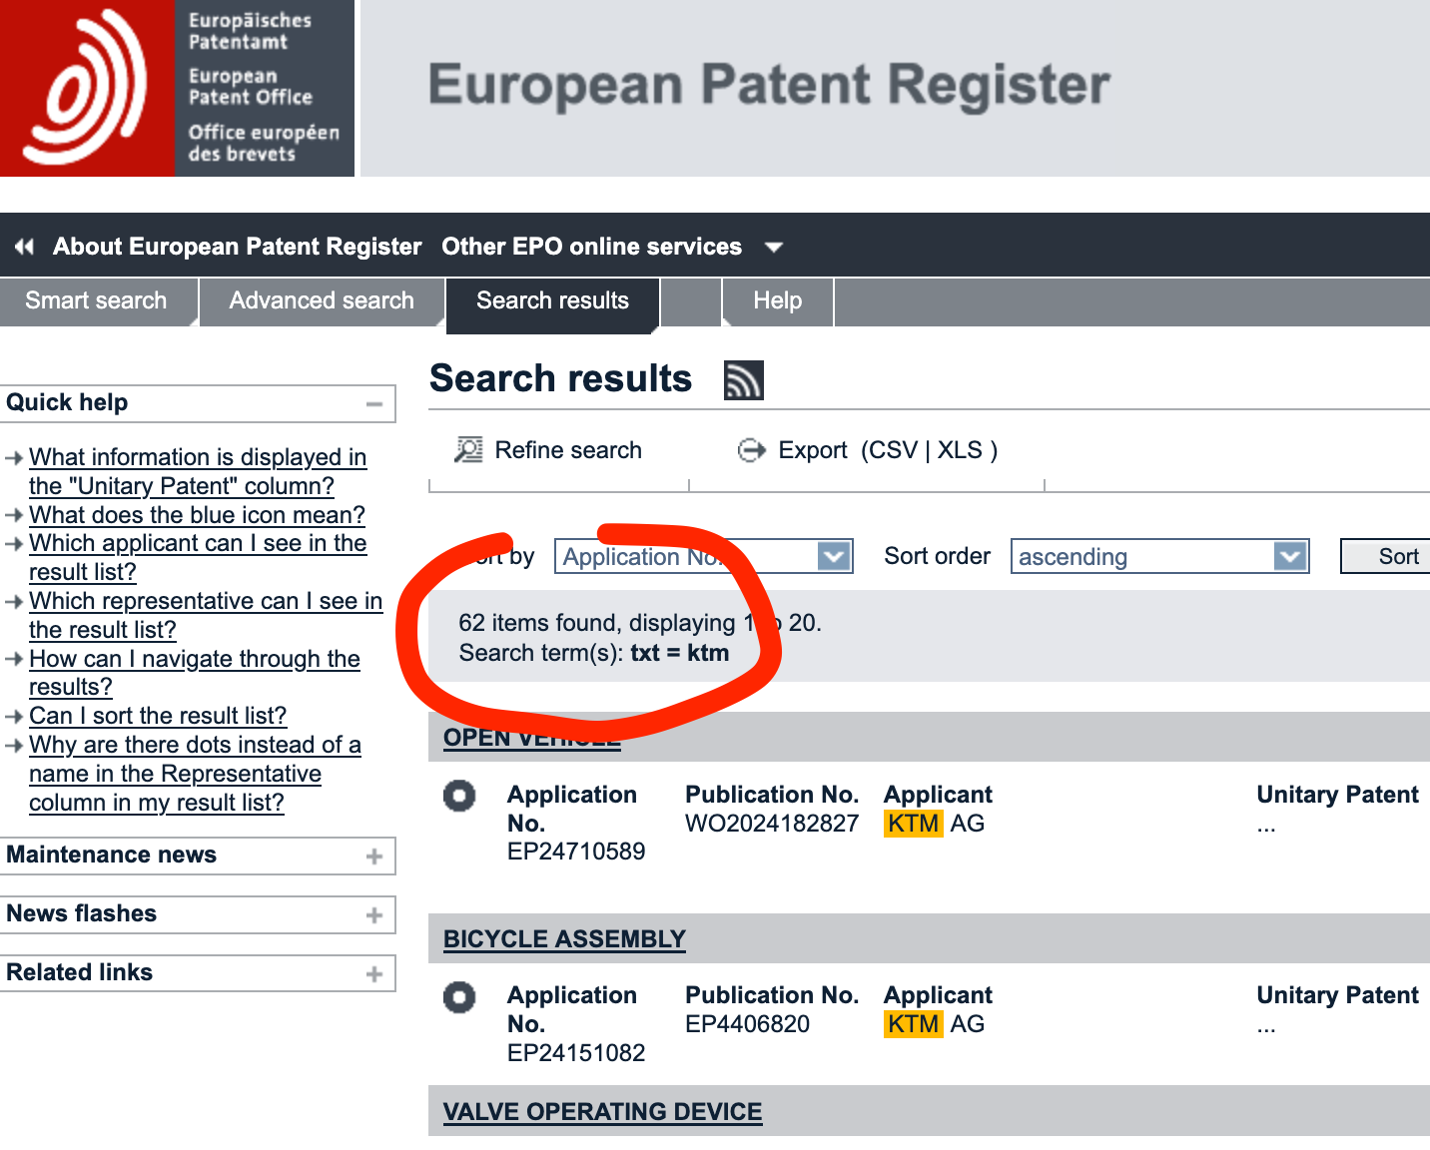Expand the Related links section
Screen dimensions: 1430x1150
pyautogui.click(x=374, y=974)
